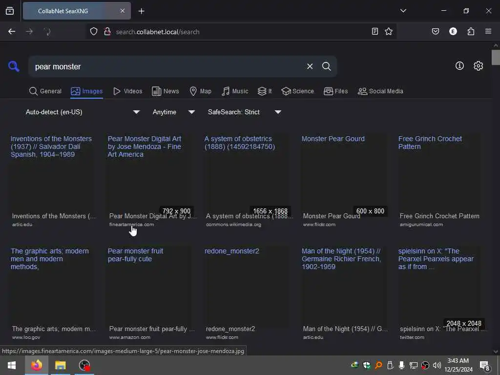Viewport: 500px width, 375px height.
Task: Open the tracking protection shield icon
Action: click(x=93, y=32)
